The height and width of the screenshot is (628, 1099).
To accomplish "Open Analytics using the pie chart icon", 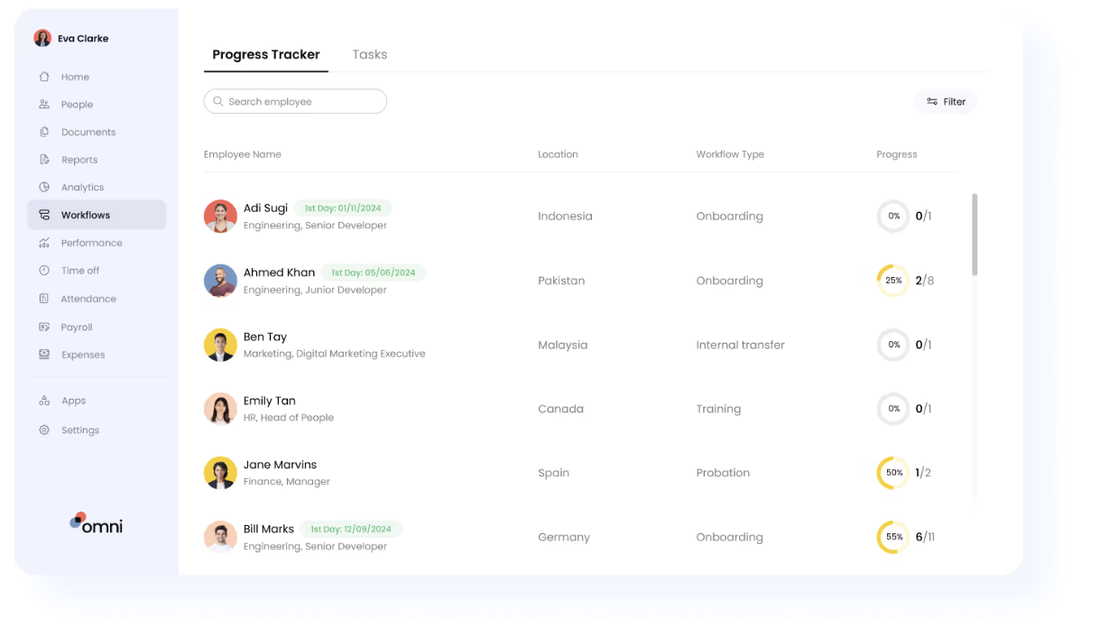I will point(44,188).
